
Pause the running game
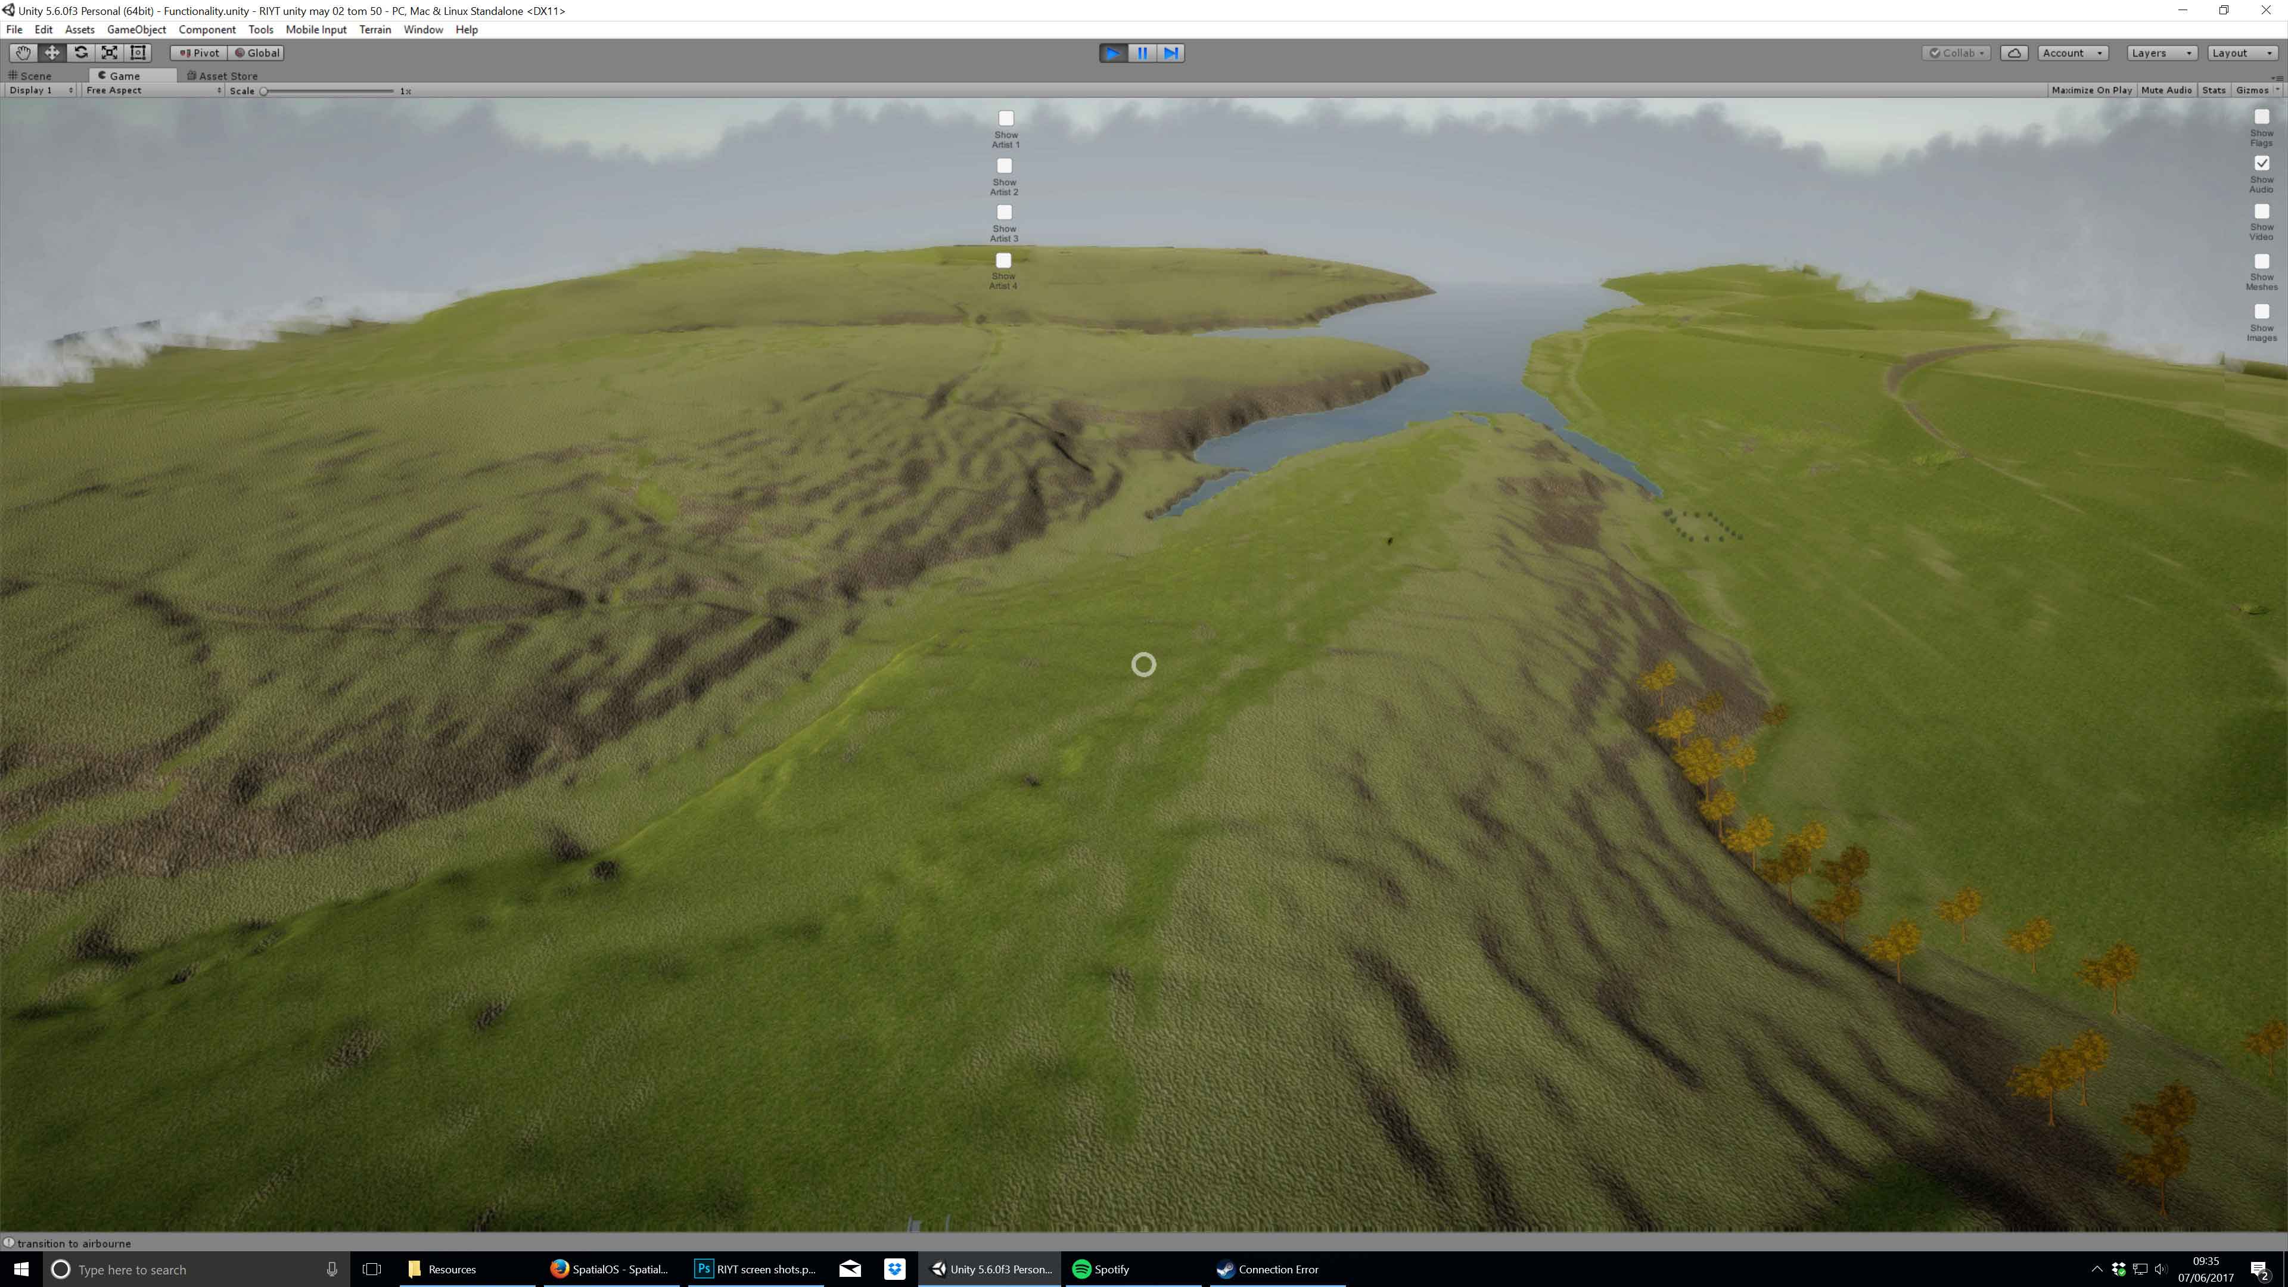pyautogui.click(x=1142, y=53)
